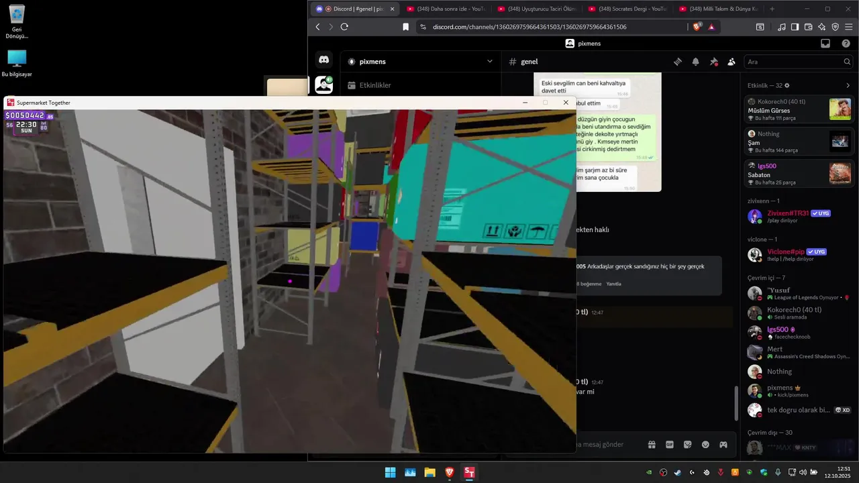Open Etkinlikler events in channel list

click(421, 85)
